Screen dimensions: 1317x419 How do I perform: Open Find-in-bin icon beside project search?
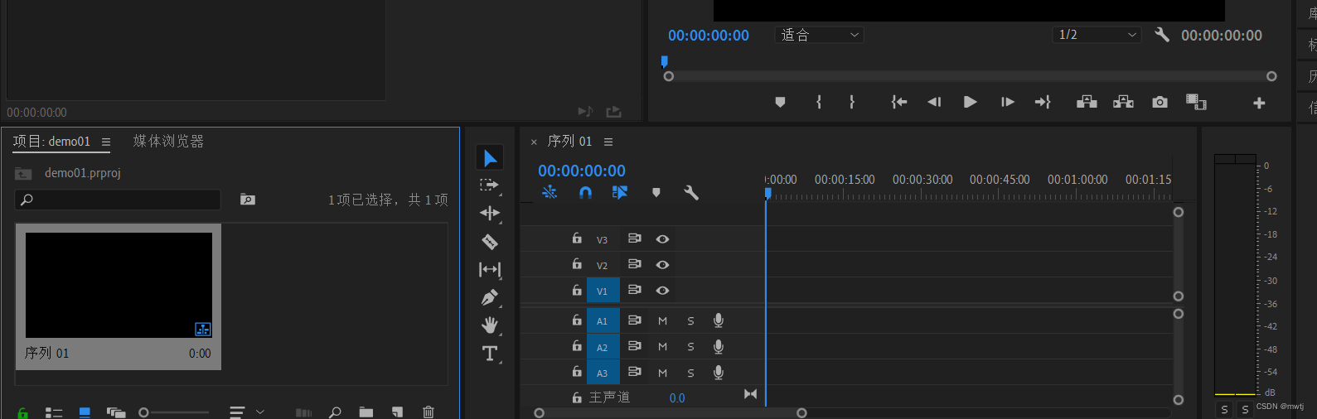pos(248,200)
